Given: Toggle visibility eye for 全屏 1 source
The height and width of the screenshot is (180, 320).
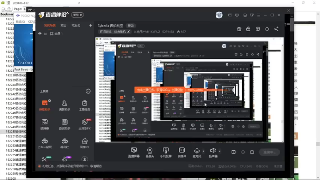Looking at the screenshot, I should [x=40, y=34].
